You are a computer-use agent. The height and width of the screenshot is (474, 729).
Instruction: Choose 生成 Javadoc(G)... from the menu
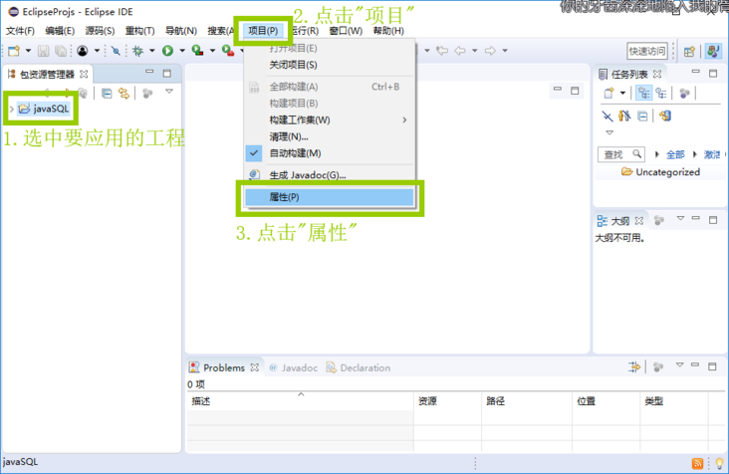330,175
